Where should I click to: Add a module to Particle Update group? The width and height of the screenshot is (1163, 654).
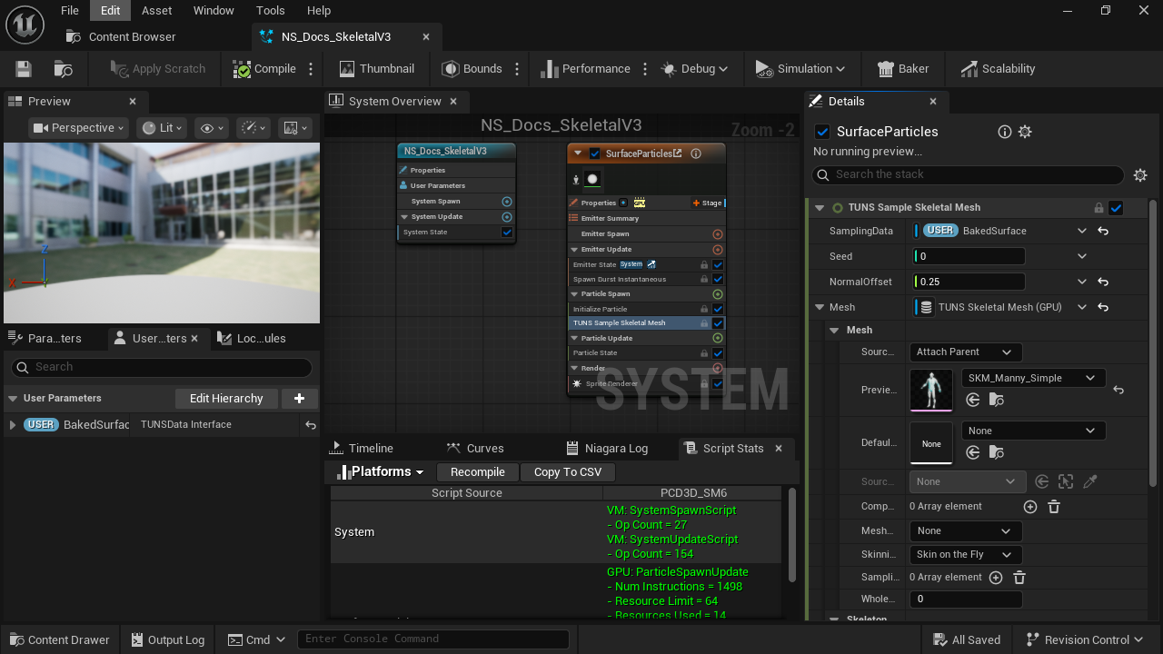pyautogui.click(x=718, y=338)
